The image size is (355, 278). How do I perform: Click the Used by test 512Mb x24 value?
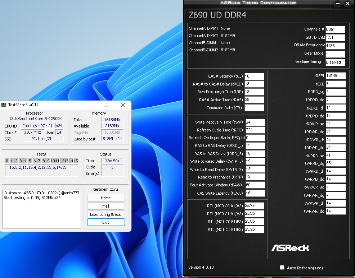(x=112, y=139)
